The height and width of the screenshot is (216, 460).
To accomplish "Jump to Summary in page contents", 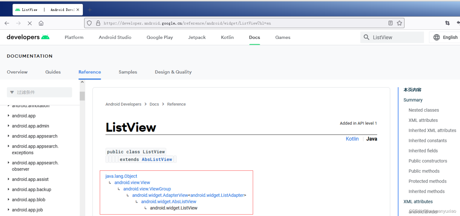I will tap(413, 100).
